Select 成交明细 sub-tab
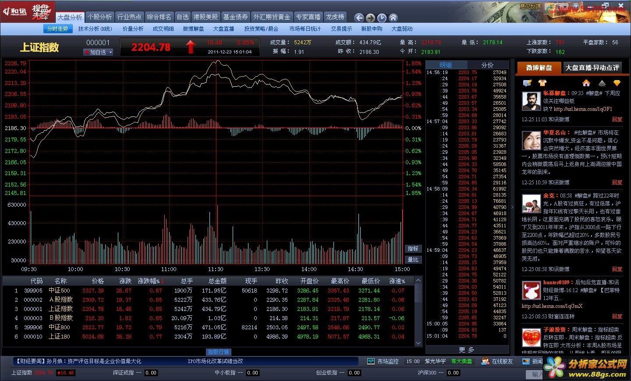 163,29
